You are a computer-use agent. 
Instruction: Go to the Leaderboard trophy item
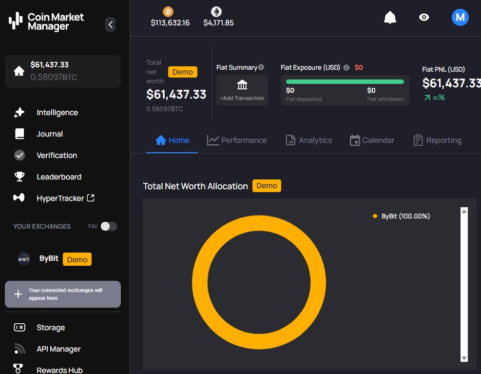point(58,177)
